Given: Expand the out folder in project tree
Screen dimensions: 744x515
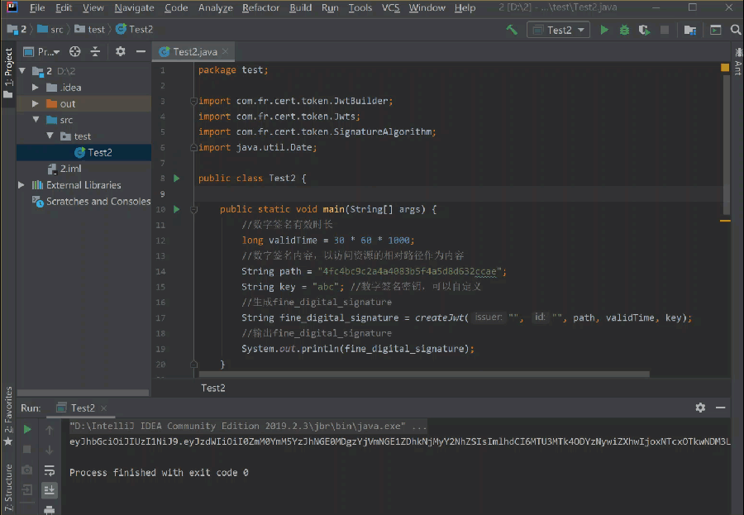Looking at the screenshot, I should (36, 104).
